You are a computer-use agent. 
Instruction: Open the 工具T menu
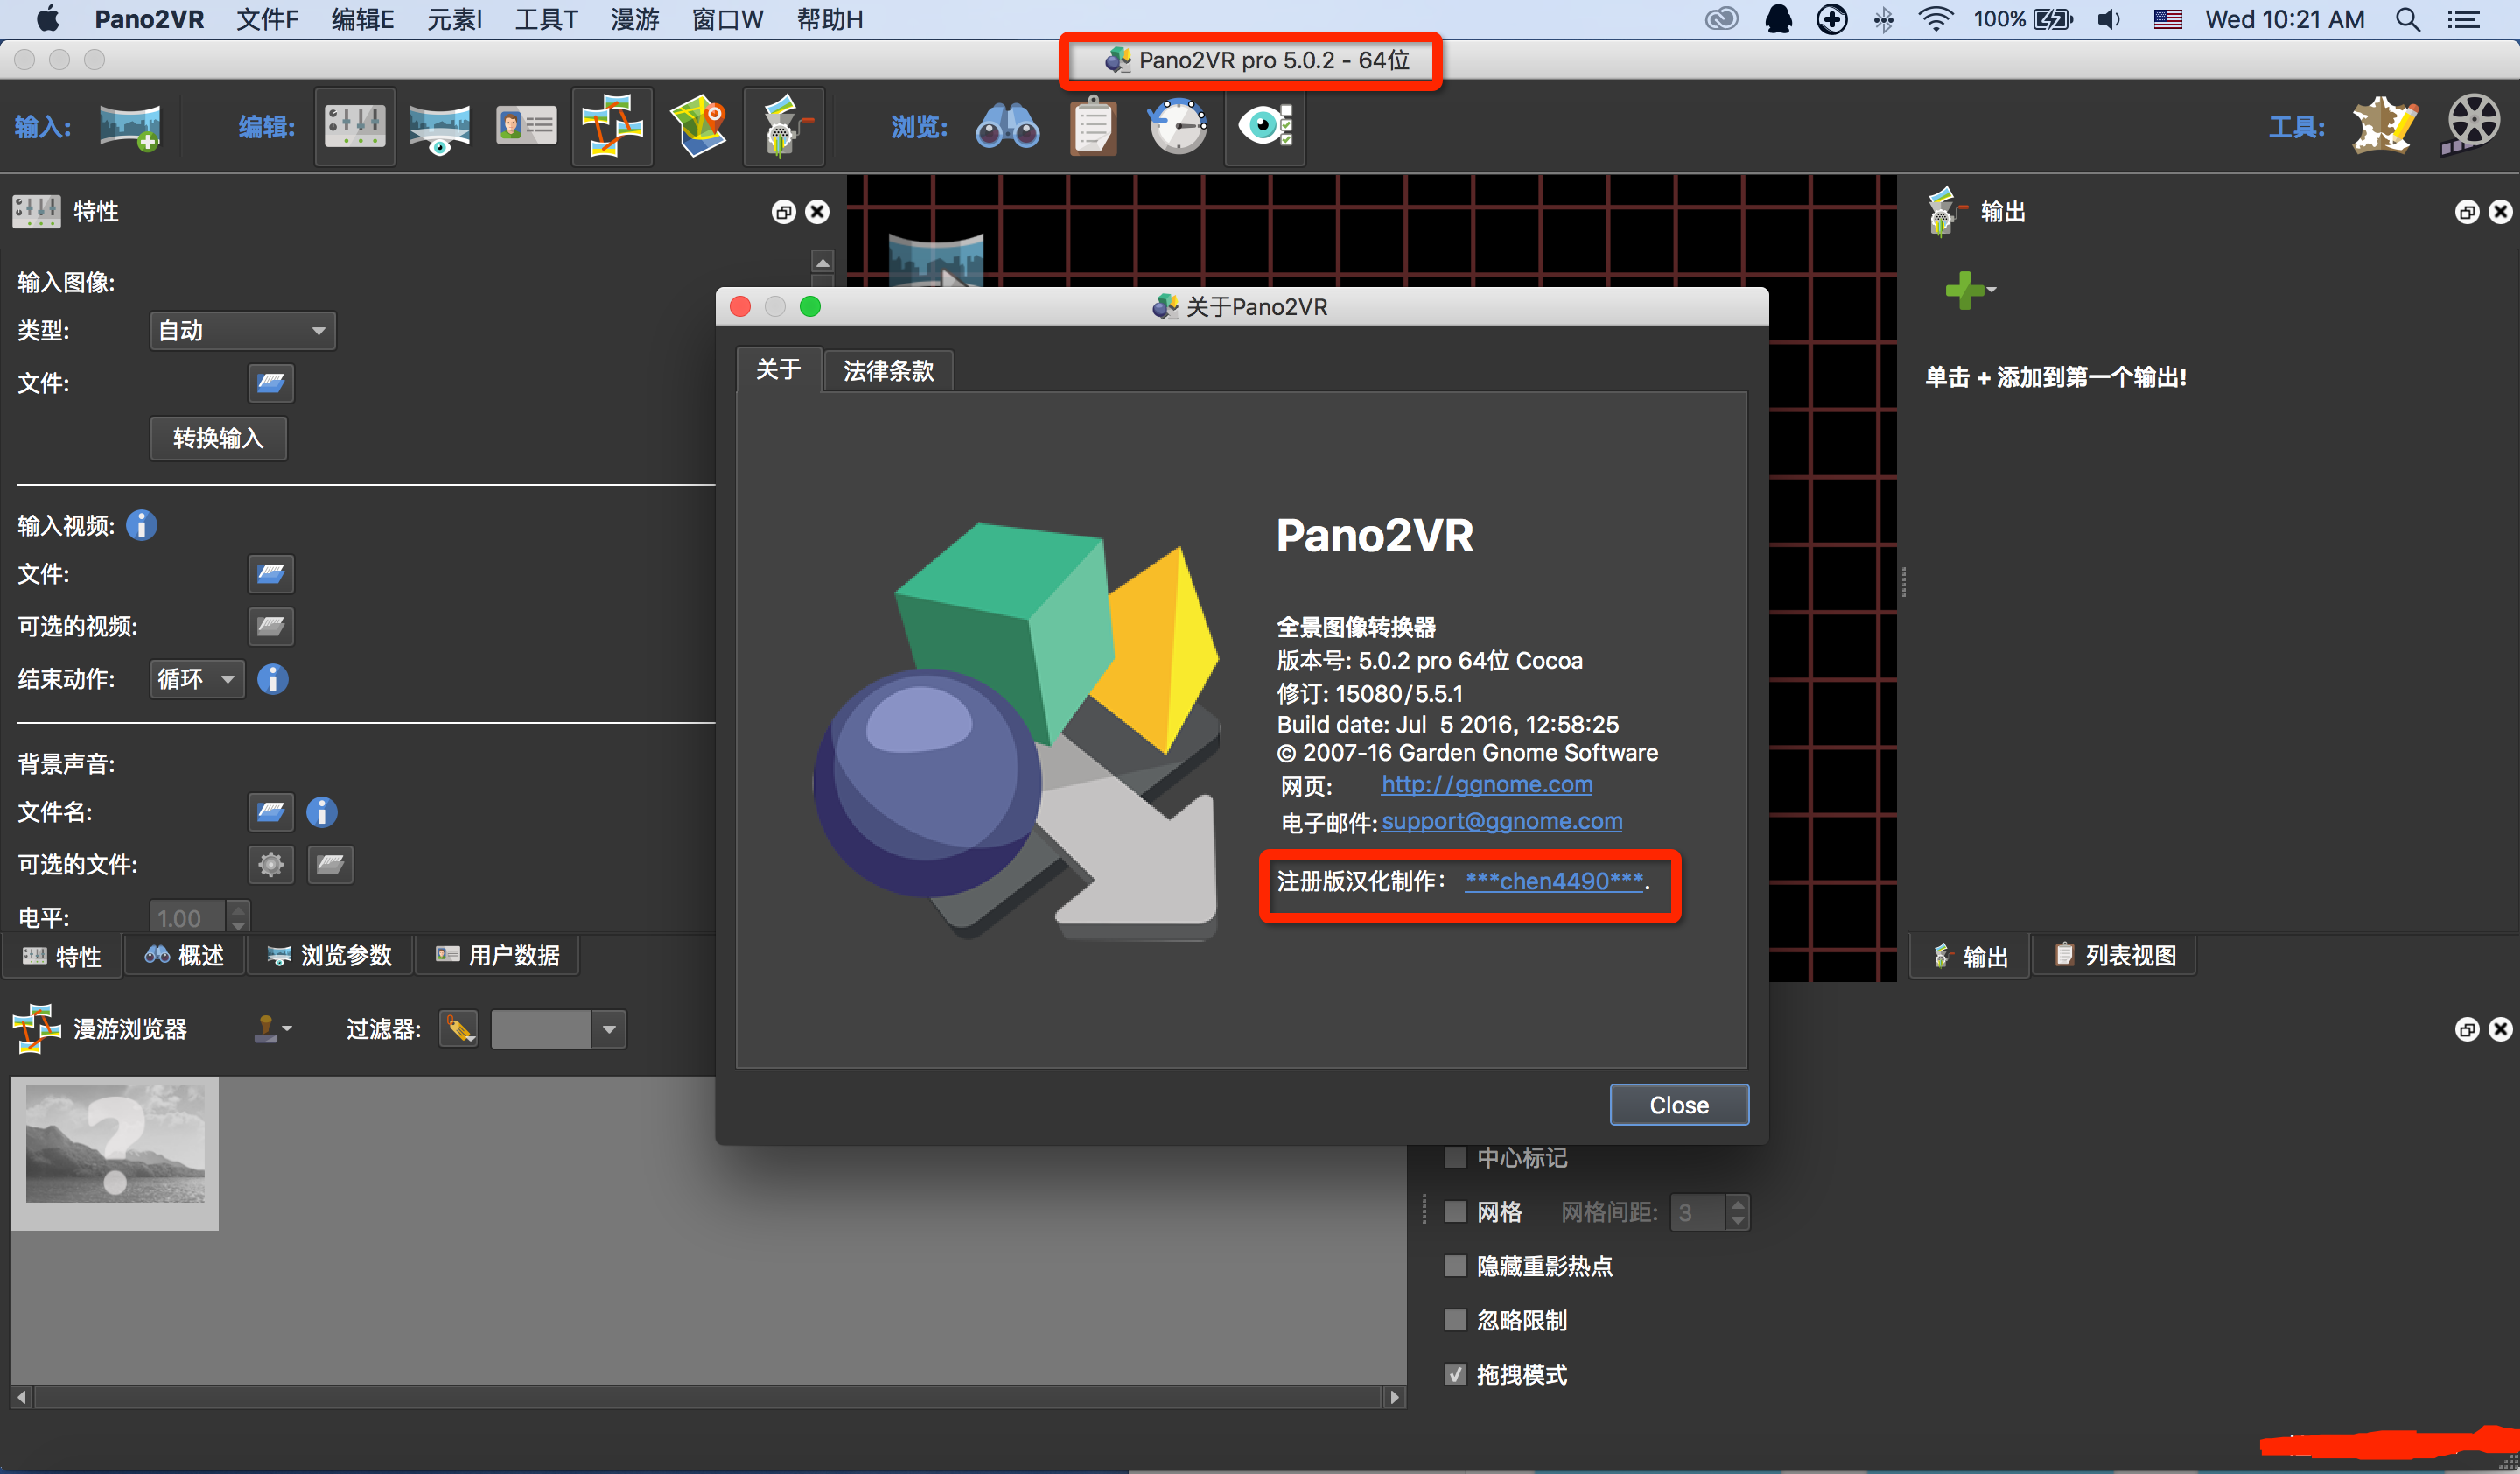pyautogui.click(x=546, y=19)
